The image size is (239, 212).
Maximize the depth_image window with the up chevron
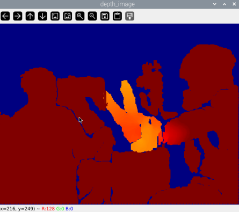coord(224,4)
